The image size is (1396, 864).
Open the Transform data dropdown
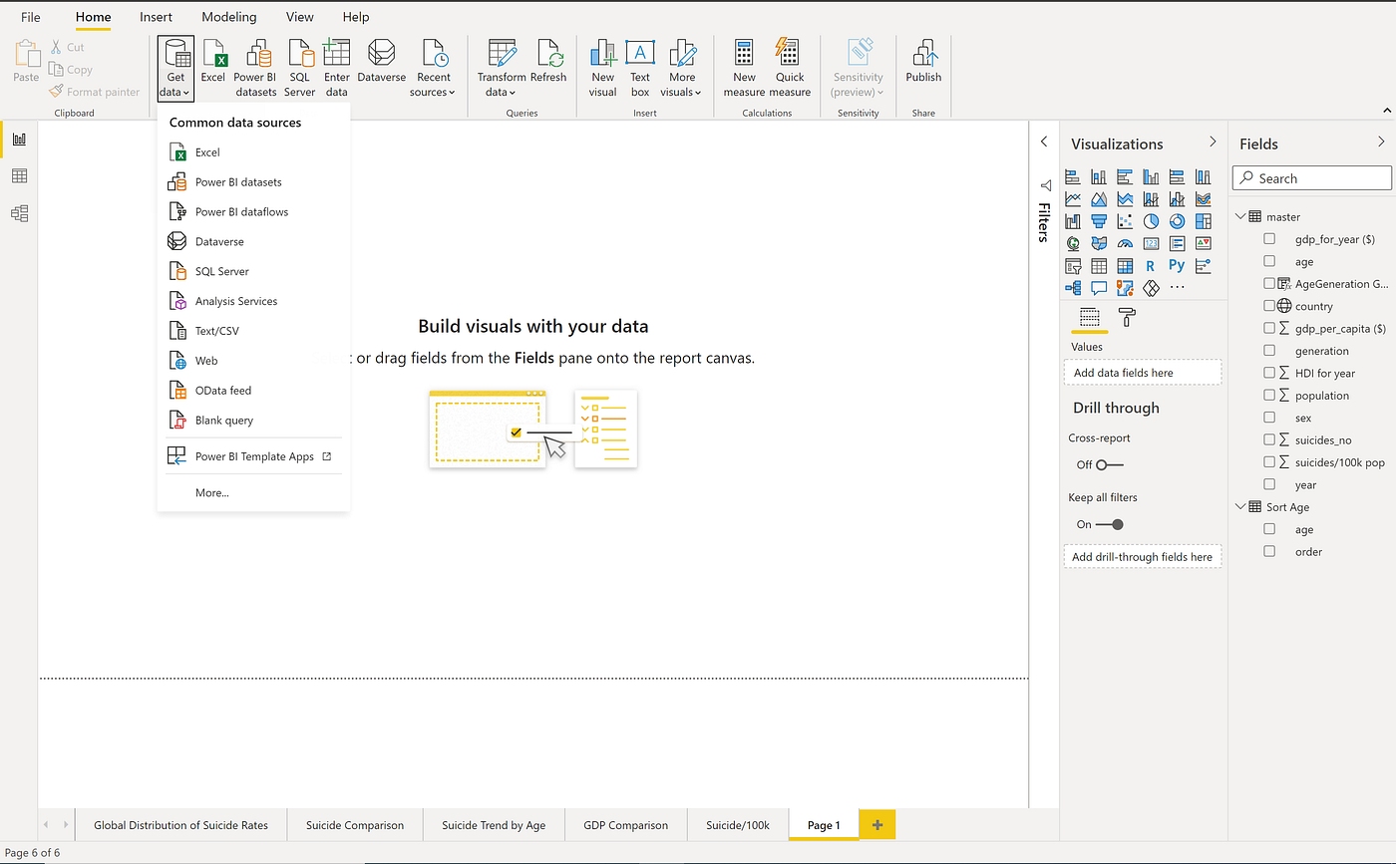click(501, 67)
